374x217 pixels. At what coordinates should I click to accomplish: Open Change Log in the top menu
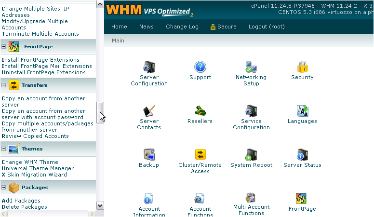click(182, 27)
